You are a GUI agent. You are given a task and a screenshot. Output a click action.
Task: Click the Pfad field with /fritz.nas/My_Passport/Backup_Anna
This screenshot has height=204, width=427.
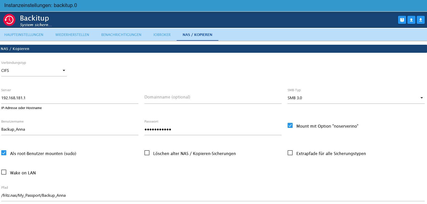pyautogui.click(x=213, y=195)
